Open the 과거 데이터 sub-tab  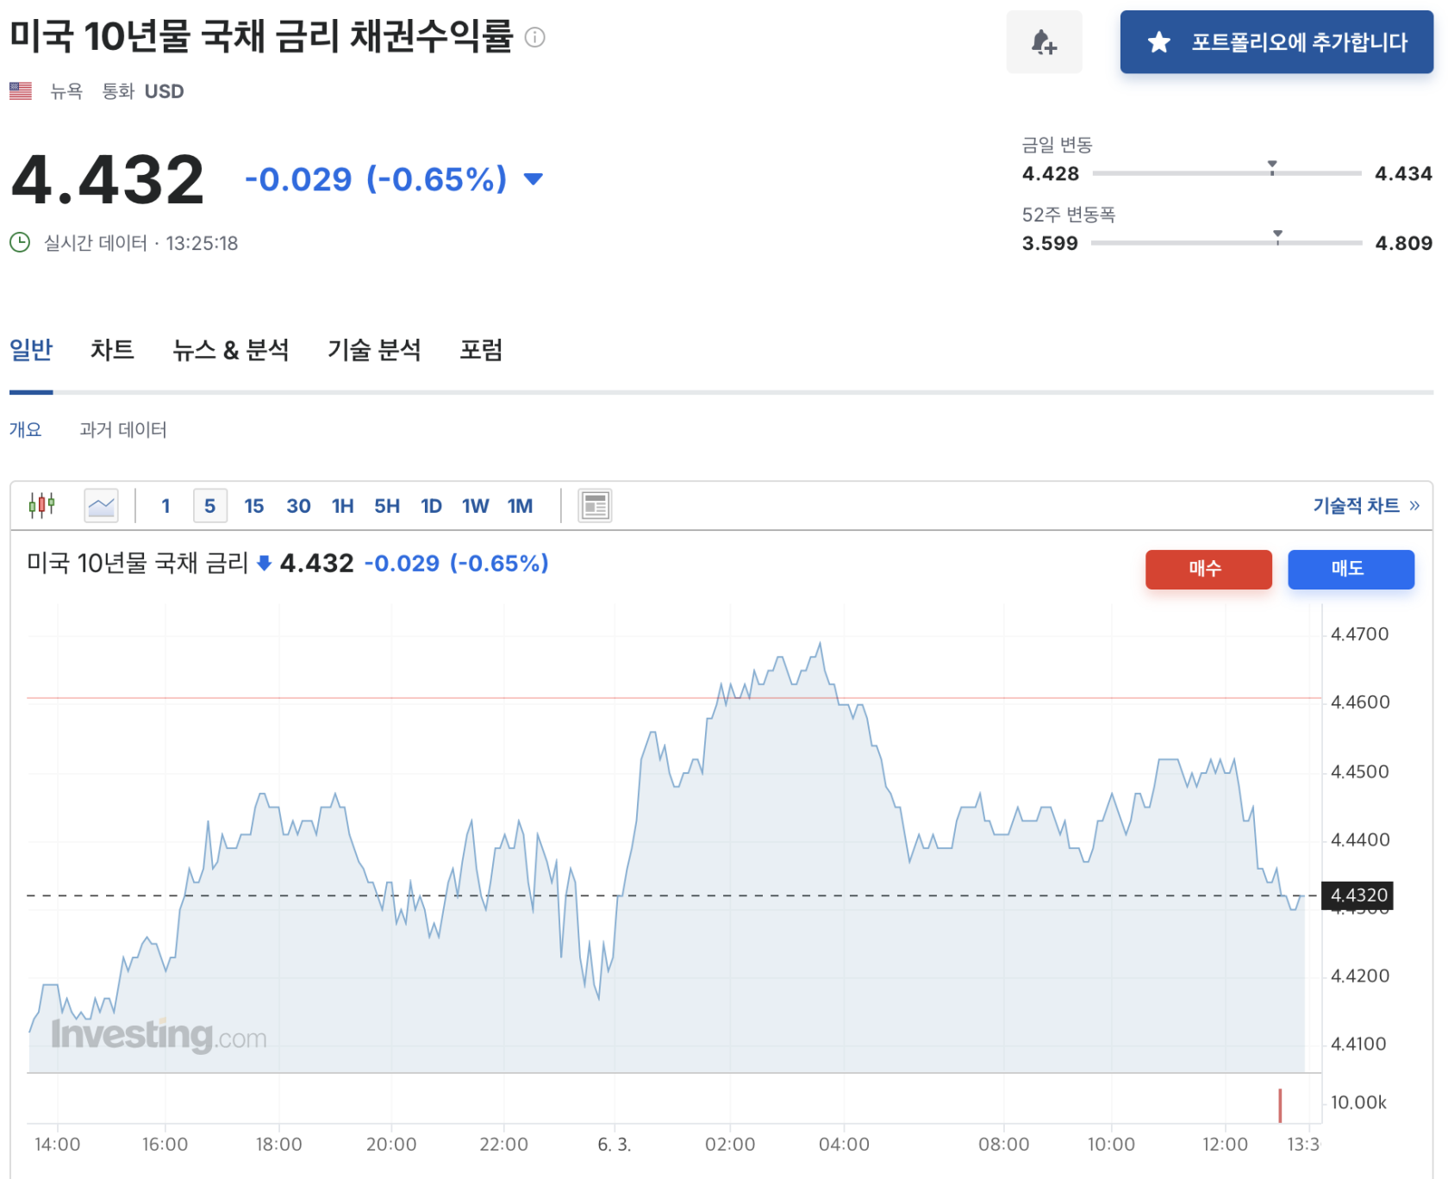point(123,429)
